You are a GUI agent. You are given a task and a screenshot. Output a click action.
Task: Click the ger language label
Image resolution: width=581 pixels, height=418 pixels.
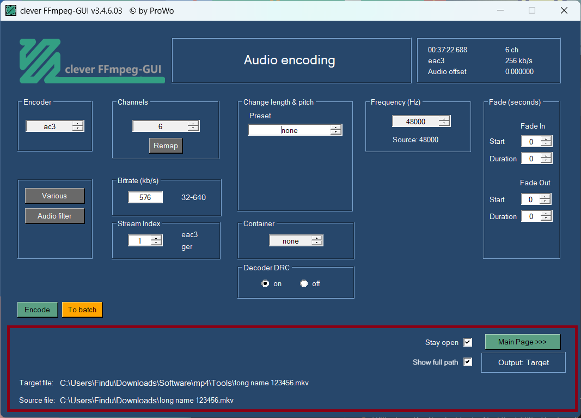pyautogui.click(x=187, y=247)
